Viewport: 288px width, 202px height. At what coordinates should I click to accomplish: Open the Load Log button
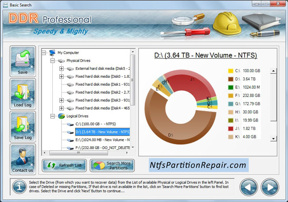23,94
